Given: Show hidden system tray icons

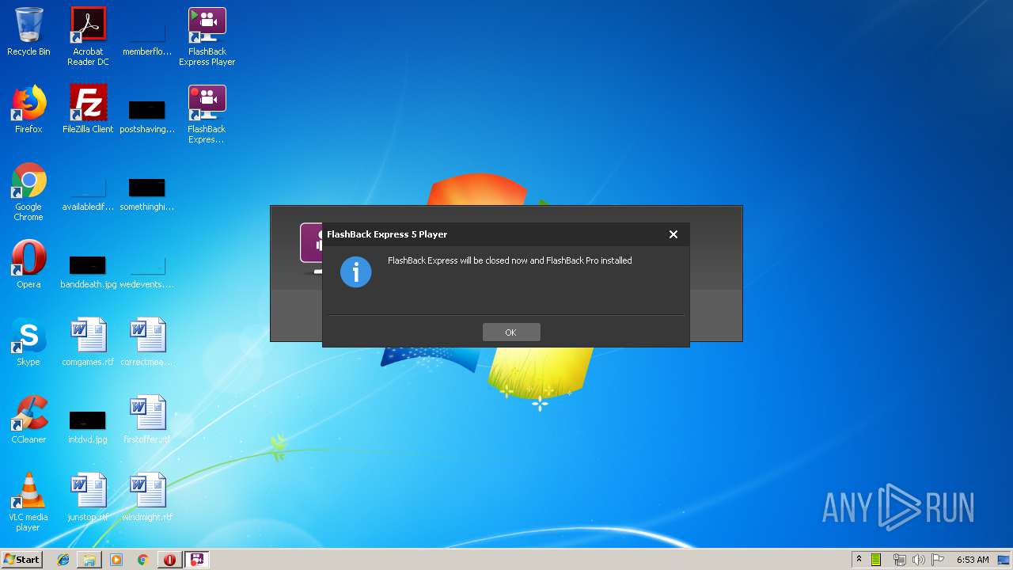Looking at the screenshot, I should pos(859,559).
